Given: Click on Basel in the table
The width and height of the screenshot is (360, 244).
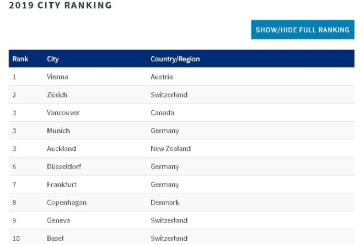Looking at the screenshot, I should pyautogui.click(x=56, y=238).
